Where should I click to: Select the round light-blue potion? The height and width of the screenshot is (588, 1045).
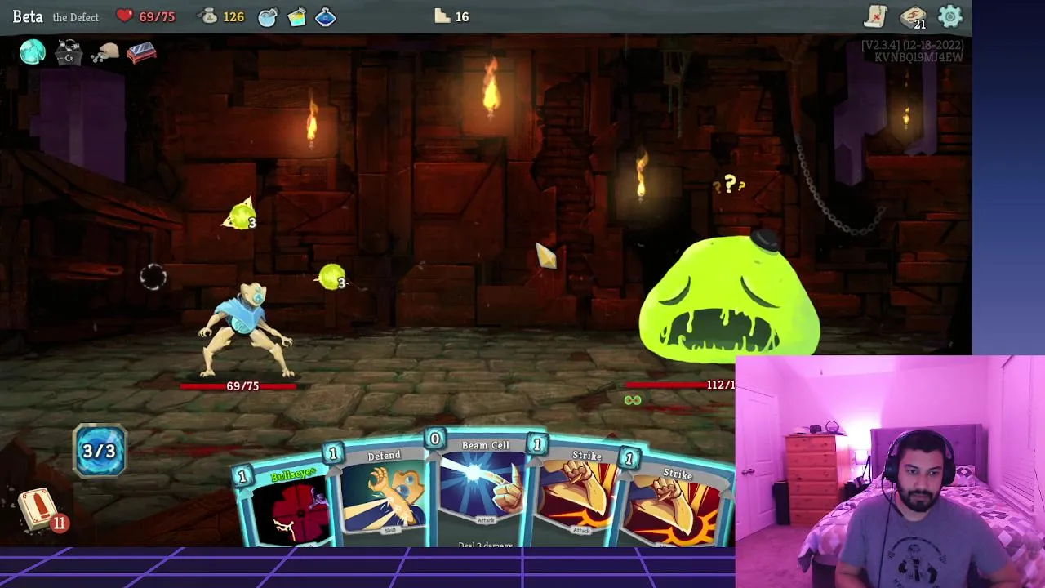[x=268, y=16]
